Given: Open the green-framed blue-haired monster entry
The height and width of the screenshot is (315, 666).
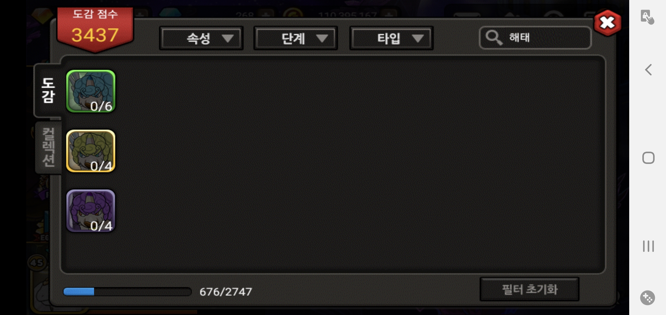Looking at the screenshot, I should click(x=91, y=91).
